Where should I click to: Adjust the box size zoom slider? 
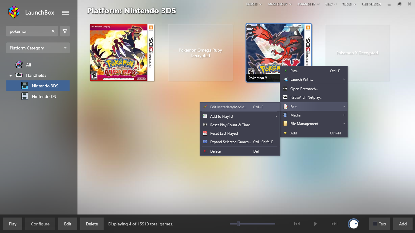point(238,224)
